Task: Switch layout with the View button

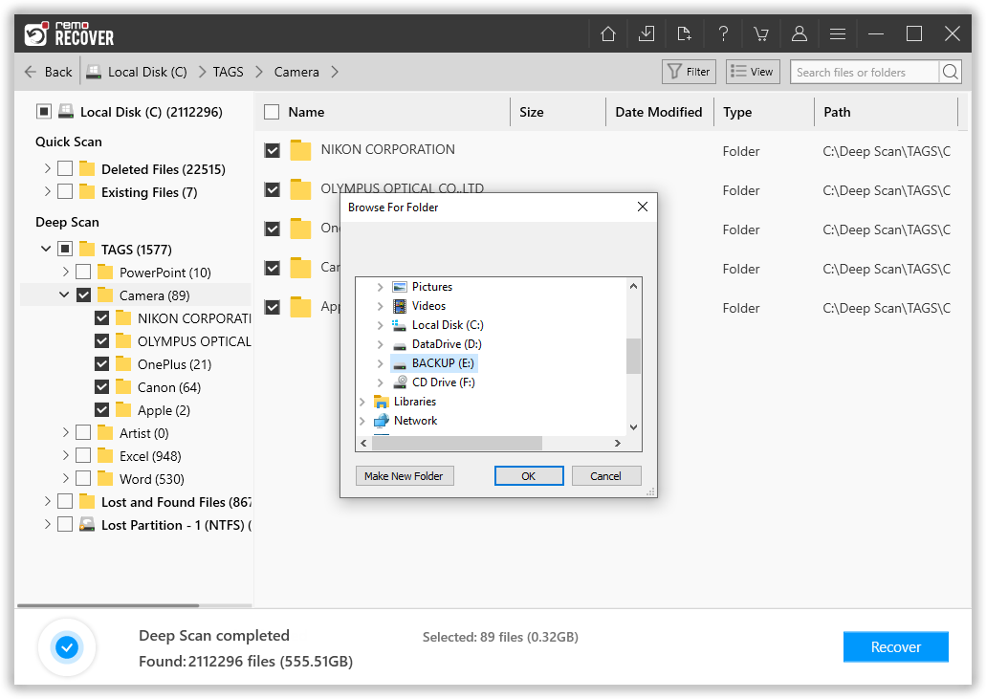Action: pos(753,72)
